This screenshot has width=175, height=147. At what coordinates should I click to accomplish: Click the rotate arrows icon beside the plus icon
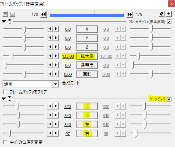[x=162, y=14]
